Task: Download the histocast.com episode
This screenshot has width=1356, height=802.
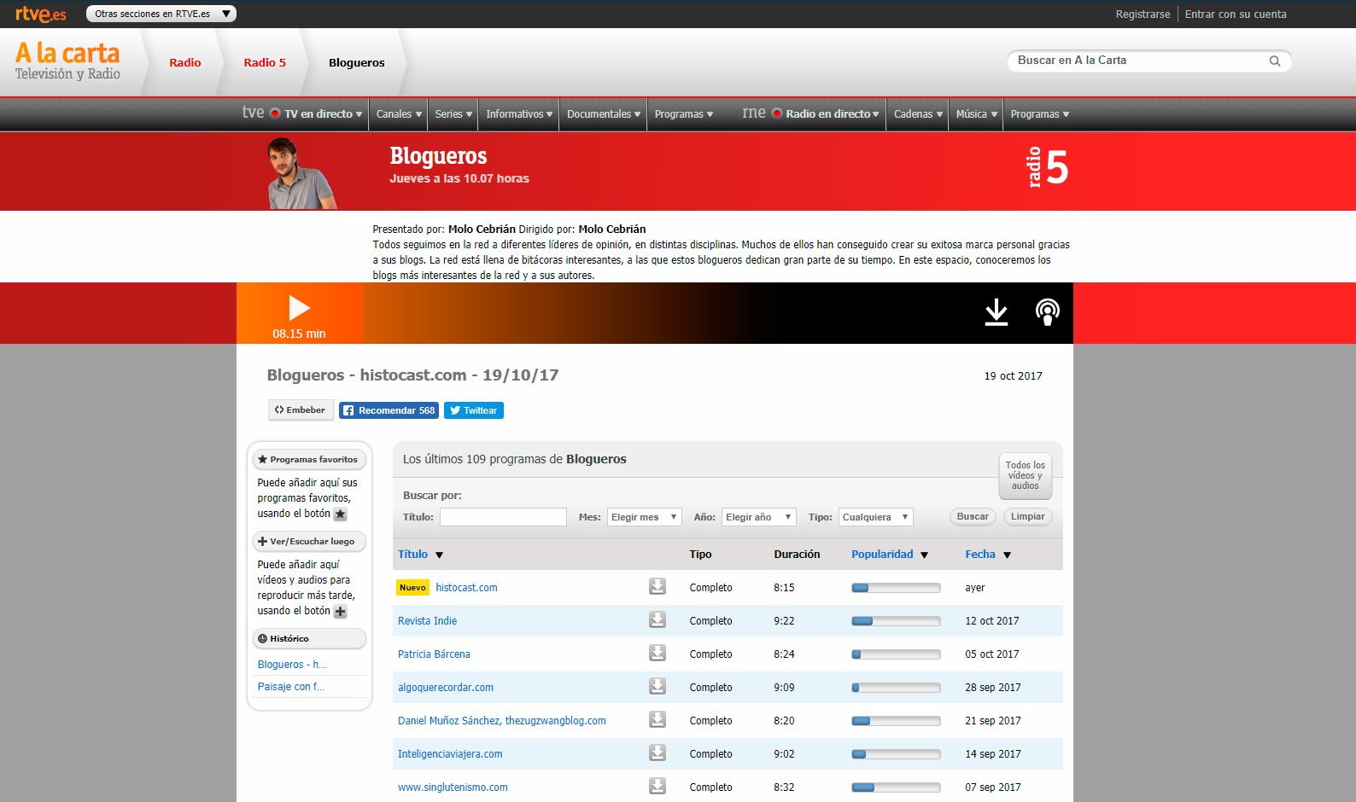Action: 657,587
